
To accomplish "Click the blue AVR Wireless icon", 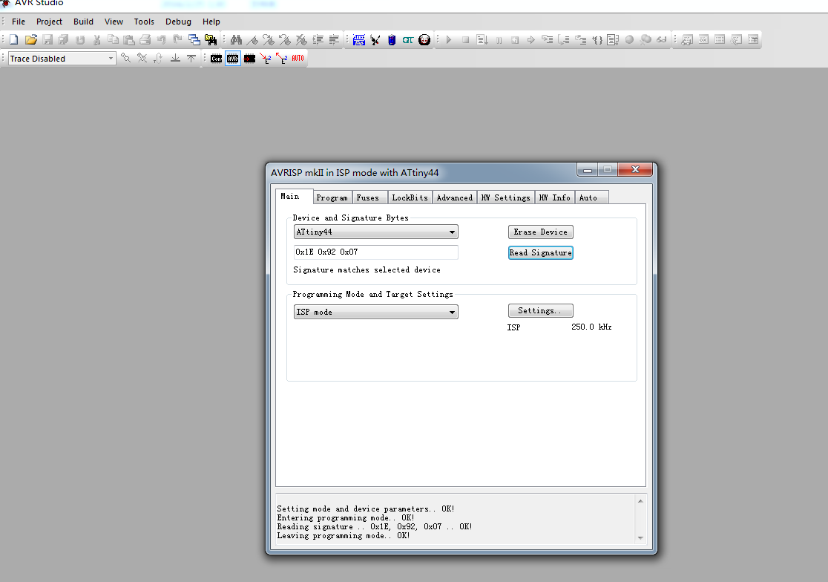I will pos(359,39).
